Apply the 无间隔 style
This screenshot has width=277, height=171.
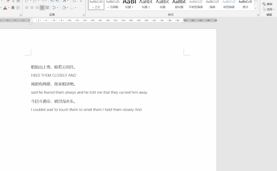[113, 4]
